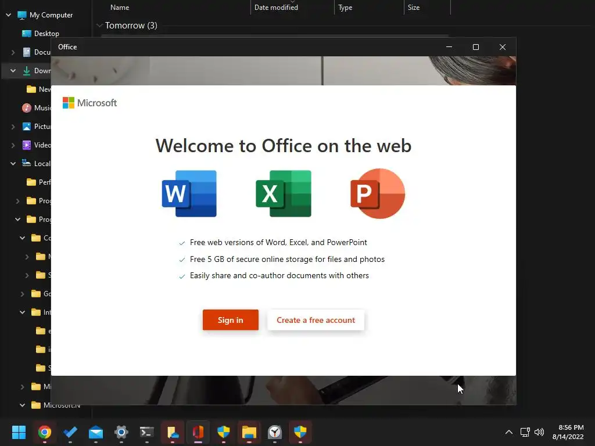Open the clock and date 8:56 PM
The image size is (595, 446).
(568, 432)
